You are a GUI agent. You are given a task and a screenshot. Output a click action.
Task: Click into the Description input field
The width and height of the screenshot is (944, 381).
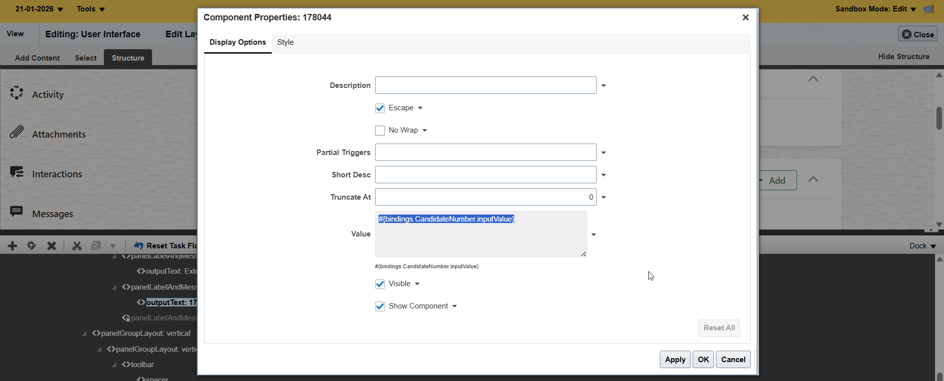point(485,85)
